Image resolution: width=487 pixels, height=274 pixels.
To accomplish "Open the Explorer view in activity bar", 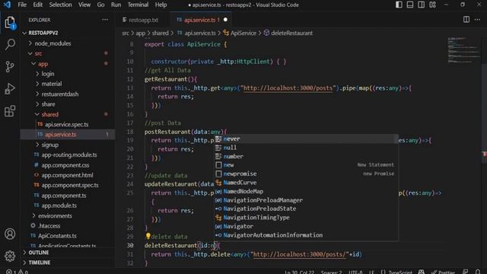I will tap(10, 23).
